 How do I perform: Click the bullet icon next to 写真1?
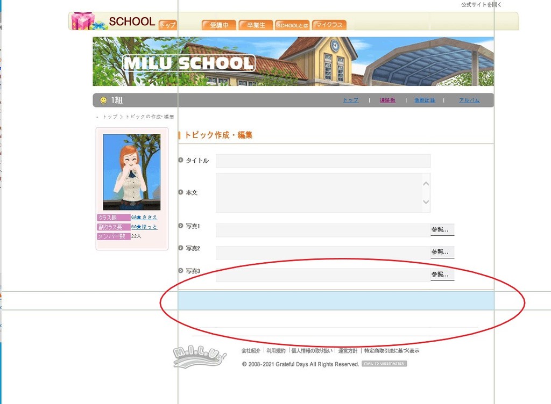(x=181, y=226)
